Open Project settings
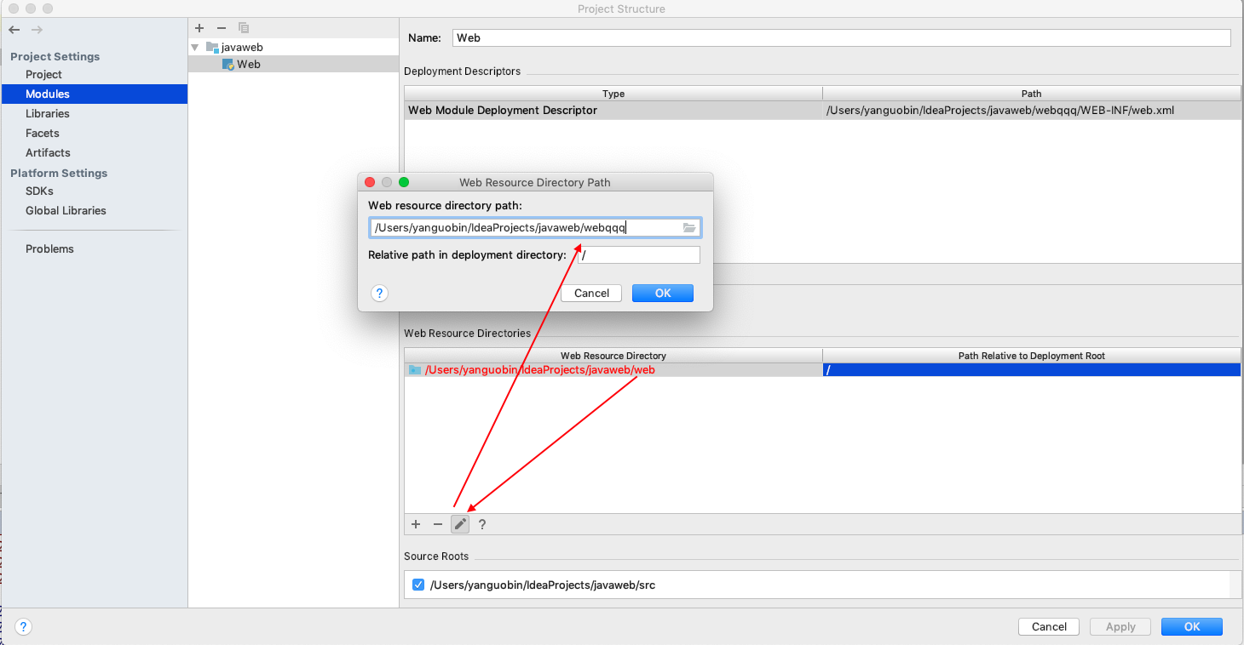The image size is (1244, 645). click(43, 75)
